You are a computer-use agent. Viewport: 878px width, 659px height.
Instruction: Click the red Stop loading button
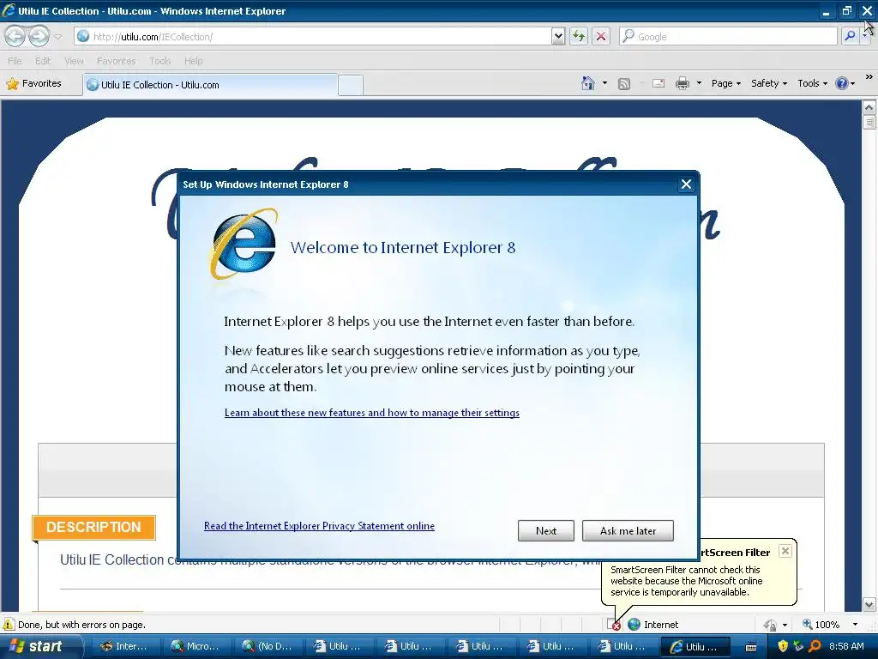(x=601, y=36)
